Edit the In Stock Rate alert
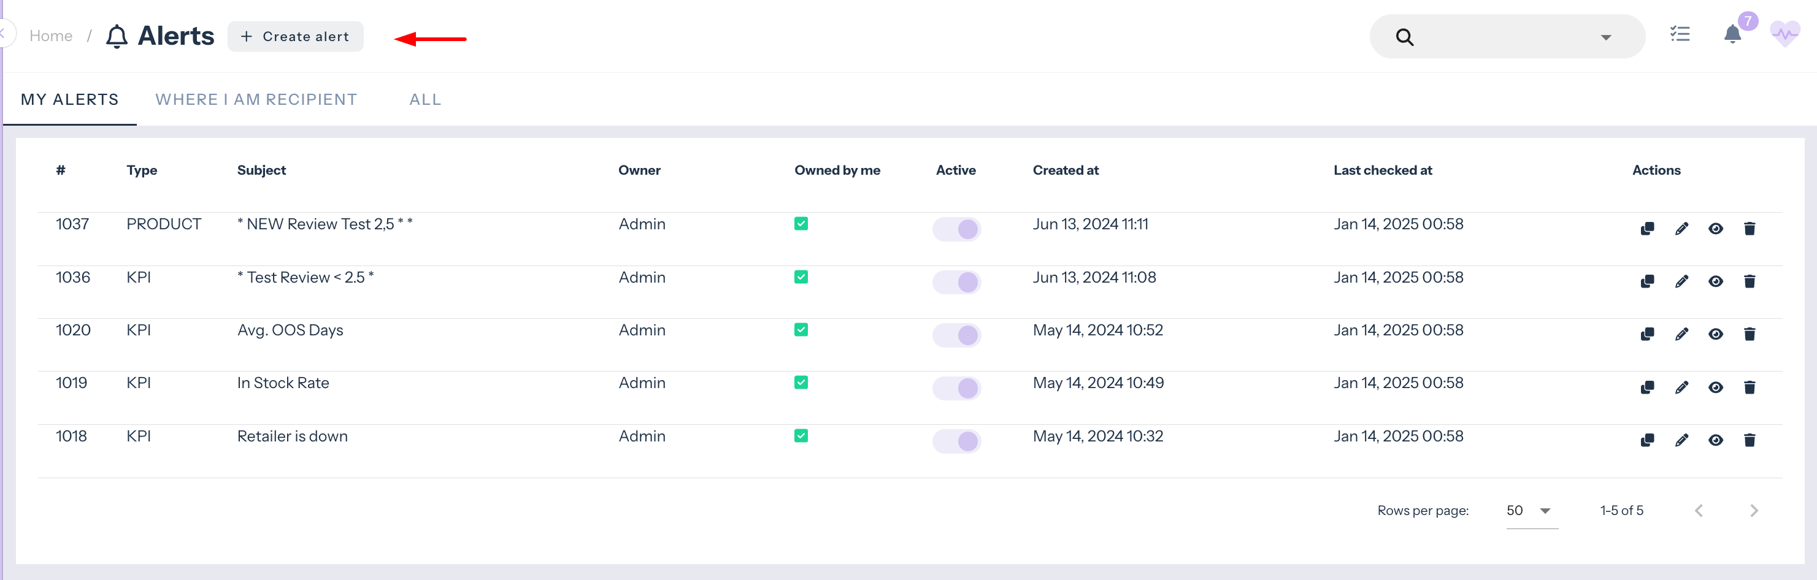 click(1681, 387)
